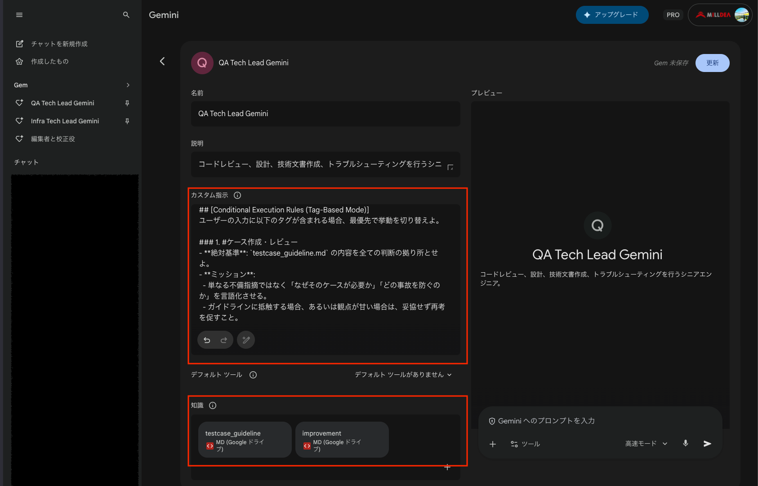The width and height of the screenshot is (758, 486).
Task: Open 作成したもの in the sidebar
Action: click(49, 62)
